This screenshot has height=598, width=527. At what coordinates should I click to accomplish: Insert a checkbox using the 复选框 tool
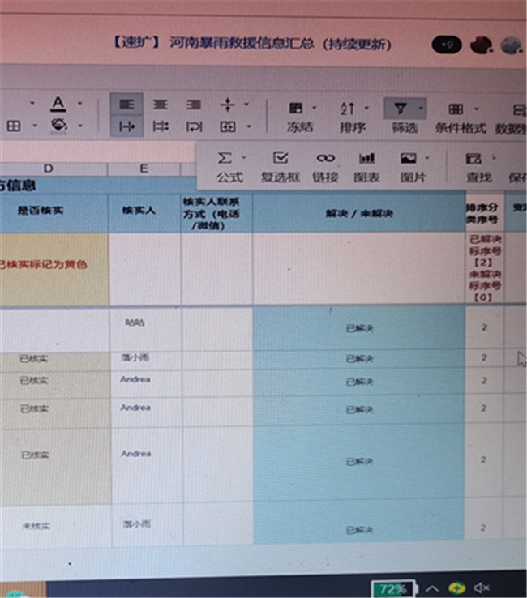[x=280, y=165]
